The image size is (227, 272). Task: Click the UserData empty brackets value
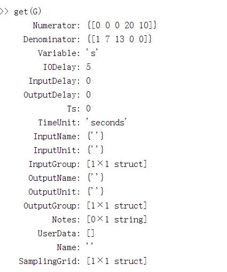pyautogui.click(x=91, y=233)
